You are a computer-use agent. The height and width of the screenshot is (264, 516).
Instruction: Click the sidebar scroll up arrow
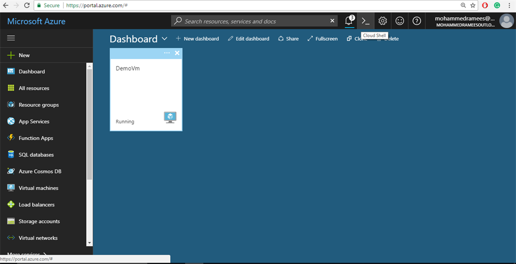(x=90, y=66)
